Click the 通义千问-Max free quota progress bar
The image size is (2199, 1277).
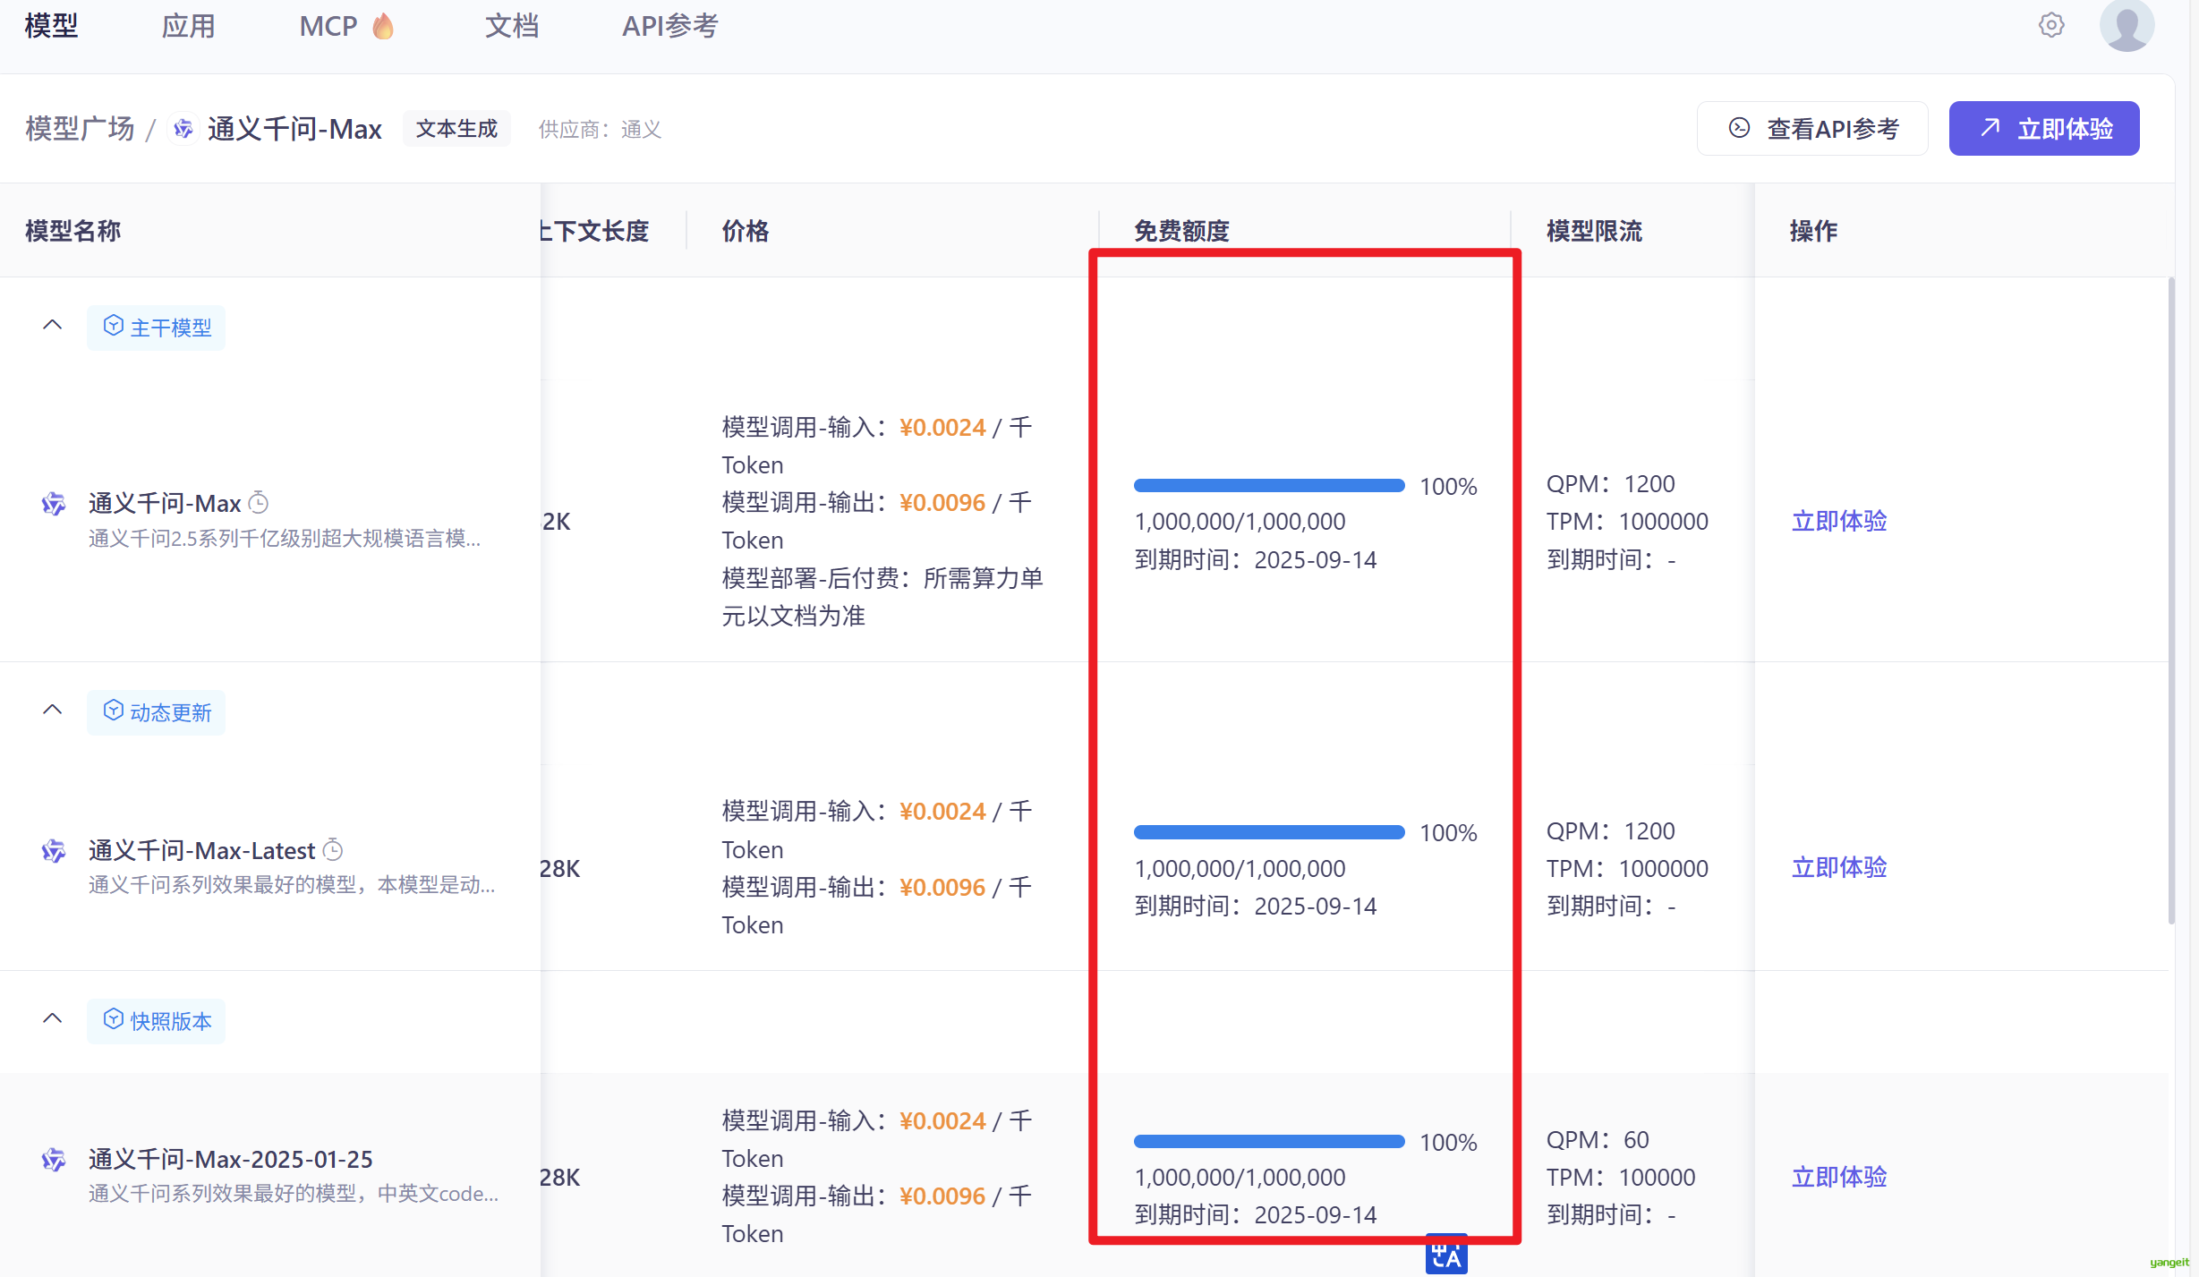point(1269,486)
